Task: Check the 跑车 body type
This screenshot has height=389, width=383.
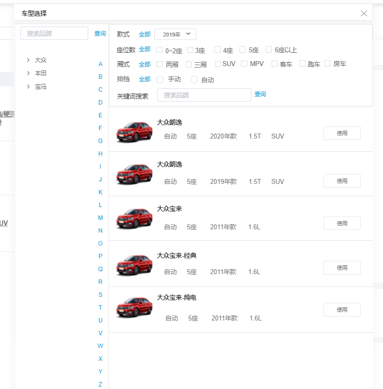Action: [x=302, y=64]
